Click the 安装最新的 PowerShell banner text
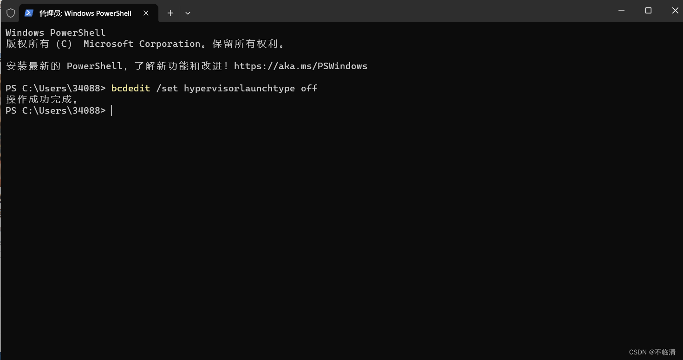This screenshot has height=360, width=683. point(93,66)
